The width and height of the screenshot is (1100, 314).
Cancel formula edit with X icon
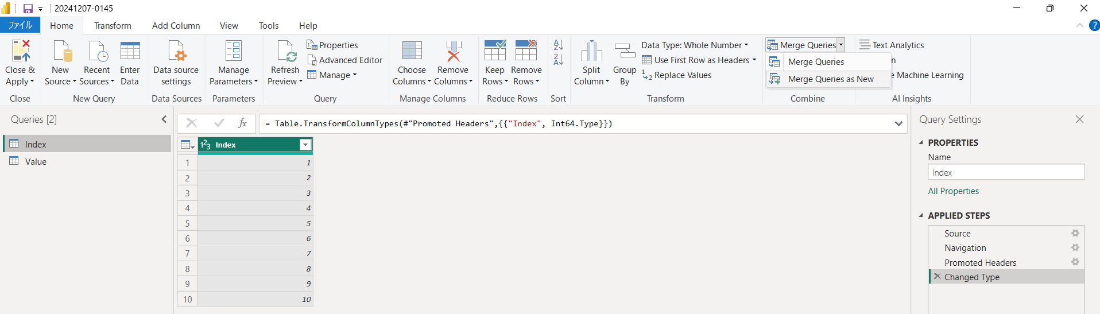coord(192,123)
